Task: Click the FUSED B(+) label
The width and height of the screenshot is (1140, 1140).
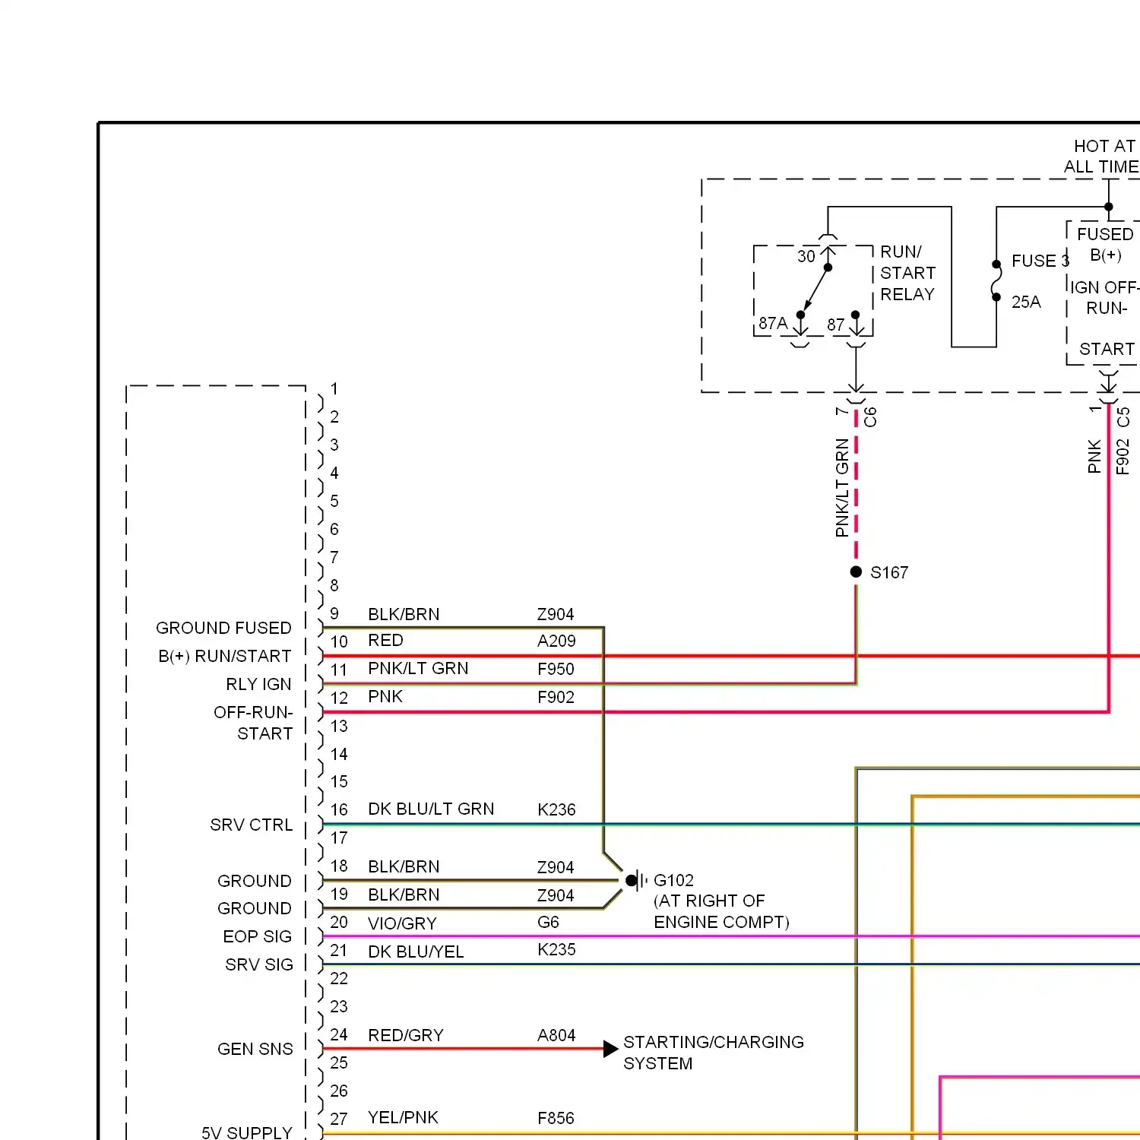Action: (x=1105, y=244)
